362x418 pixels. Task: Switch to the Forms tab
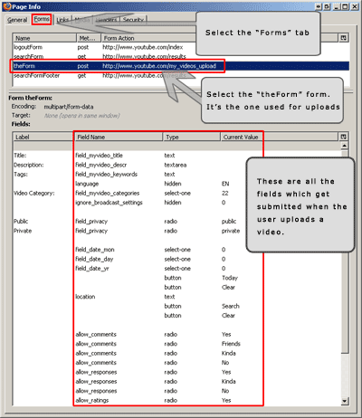(42, 19)
